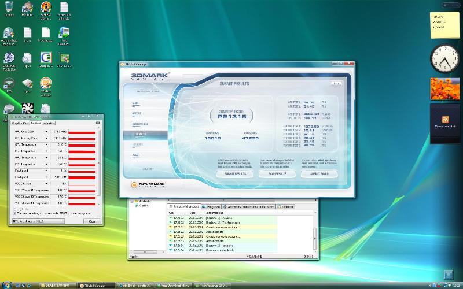Click the GPU Core Clock red graph bar
The height and width of the screenshot is (289, 463).
82,132
